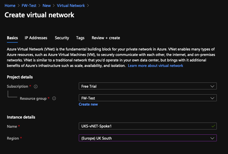The height and width of the screenshot is (154, 228).
Task: Click the Name label text
Action: coord(12,126)
